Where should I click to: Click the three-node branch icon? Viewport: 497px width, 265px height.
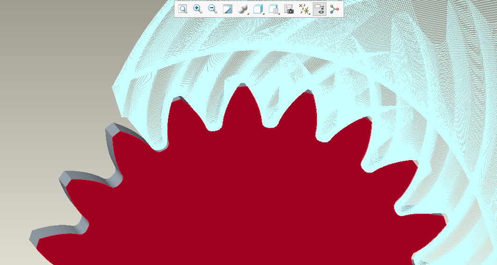[334, 9]
